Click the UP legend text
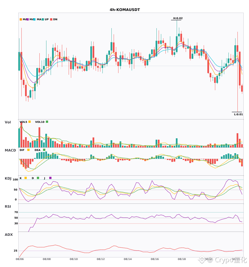This screenshot has height=267, width=249. 47,19
